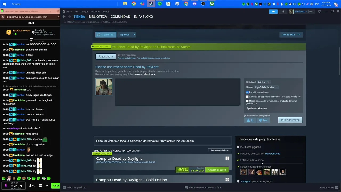Switch to BIBLIOTECA tab
Image resolution: width=341 pixels, height=192 pixels.
[98, 17]
